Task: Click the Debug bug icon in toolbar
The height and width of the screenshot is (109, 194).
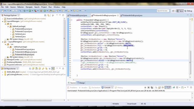Action: coord(25,11)
